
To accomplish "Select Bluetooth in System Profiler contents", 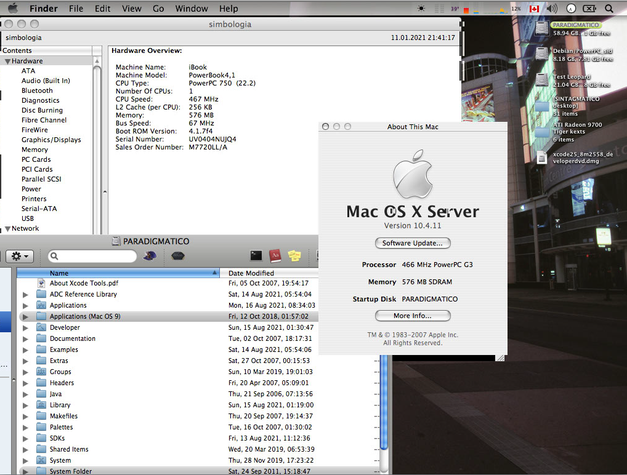I will click(x=37, y=90).
